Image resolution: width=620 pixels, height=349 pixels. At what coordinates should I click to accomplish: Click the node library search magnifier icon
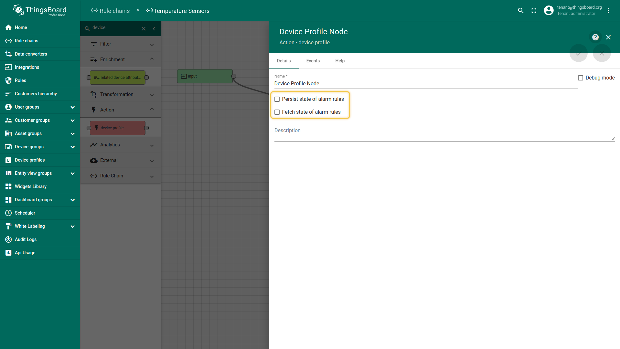tap(87, 29)
